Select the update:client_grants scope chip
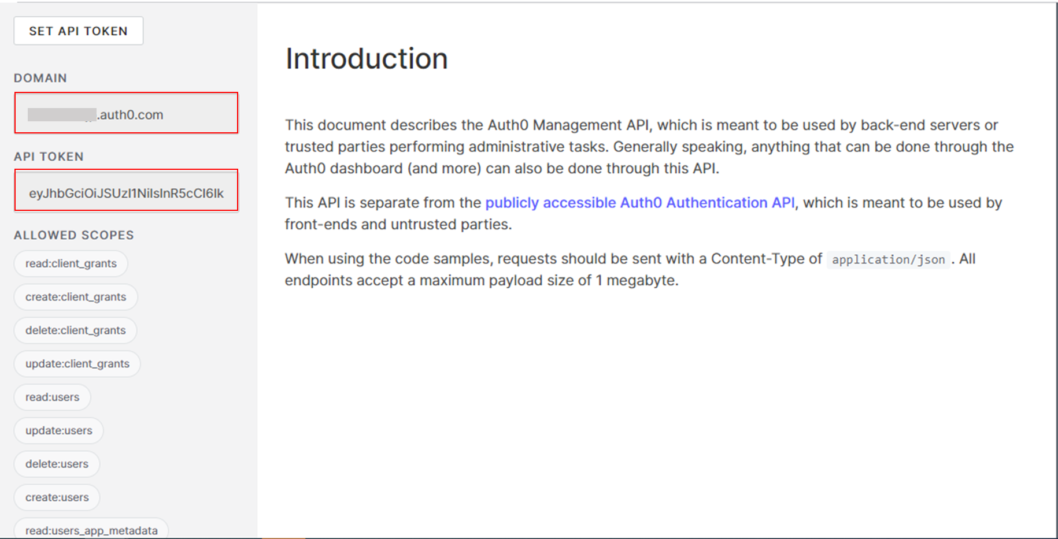Screen dimensions: 1058x539 [x=76, y=364]
